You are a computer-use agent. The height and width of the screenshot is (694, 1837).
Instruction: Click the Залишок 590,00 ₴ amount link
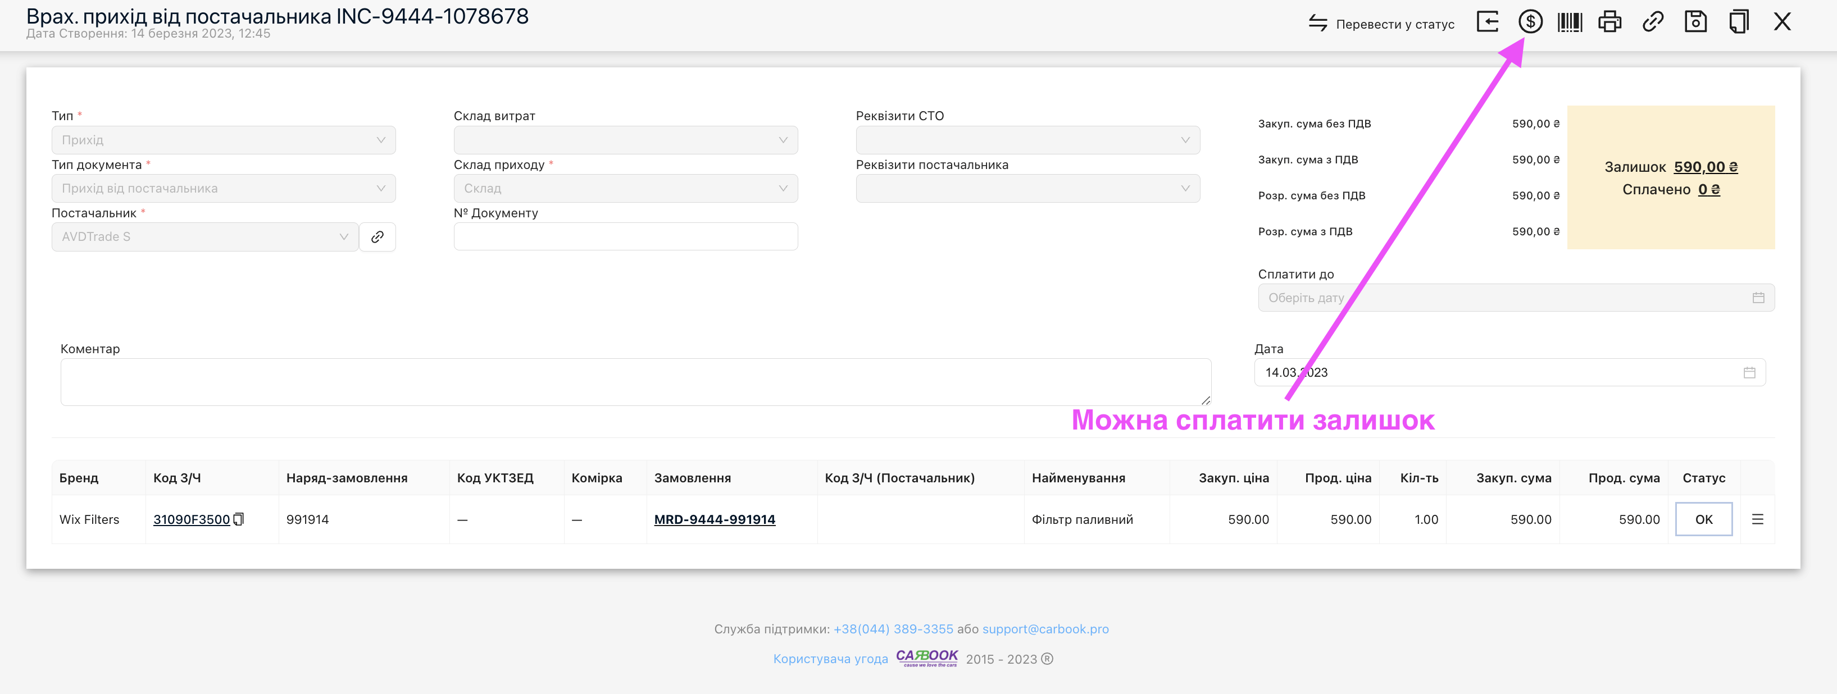[1705, 167]
